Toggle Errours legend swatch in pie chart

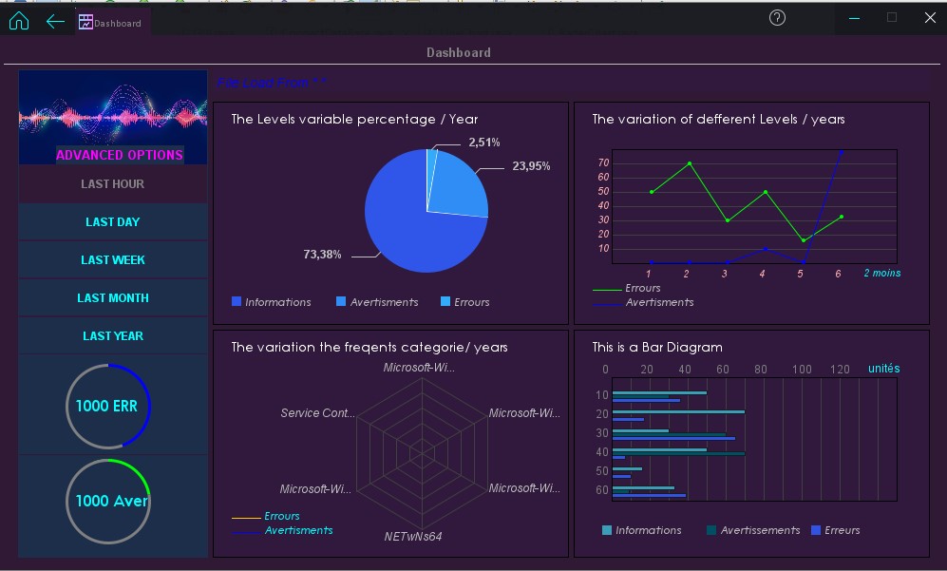pyautogui.click(x=445, y=301)
